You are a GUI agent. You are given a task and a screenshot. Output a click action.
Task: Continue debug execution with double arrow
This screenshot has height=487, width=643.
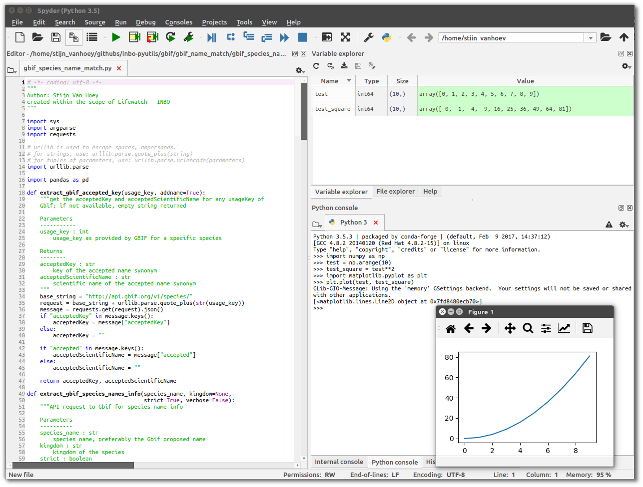click(x=284, y=37)
